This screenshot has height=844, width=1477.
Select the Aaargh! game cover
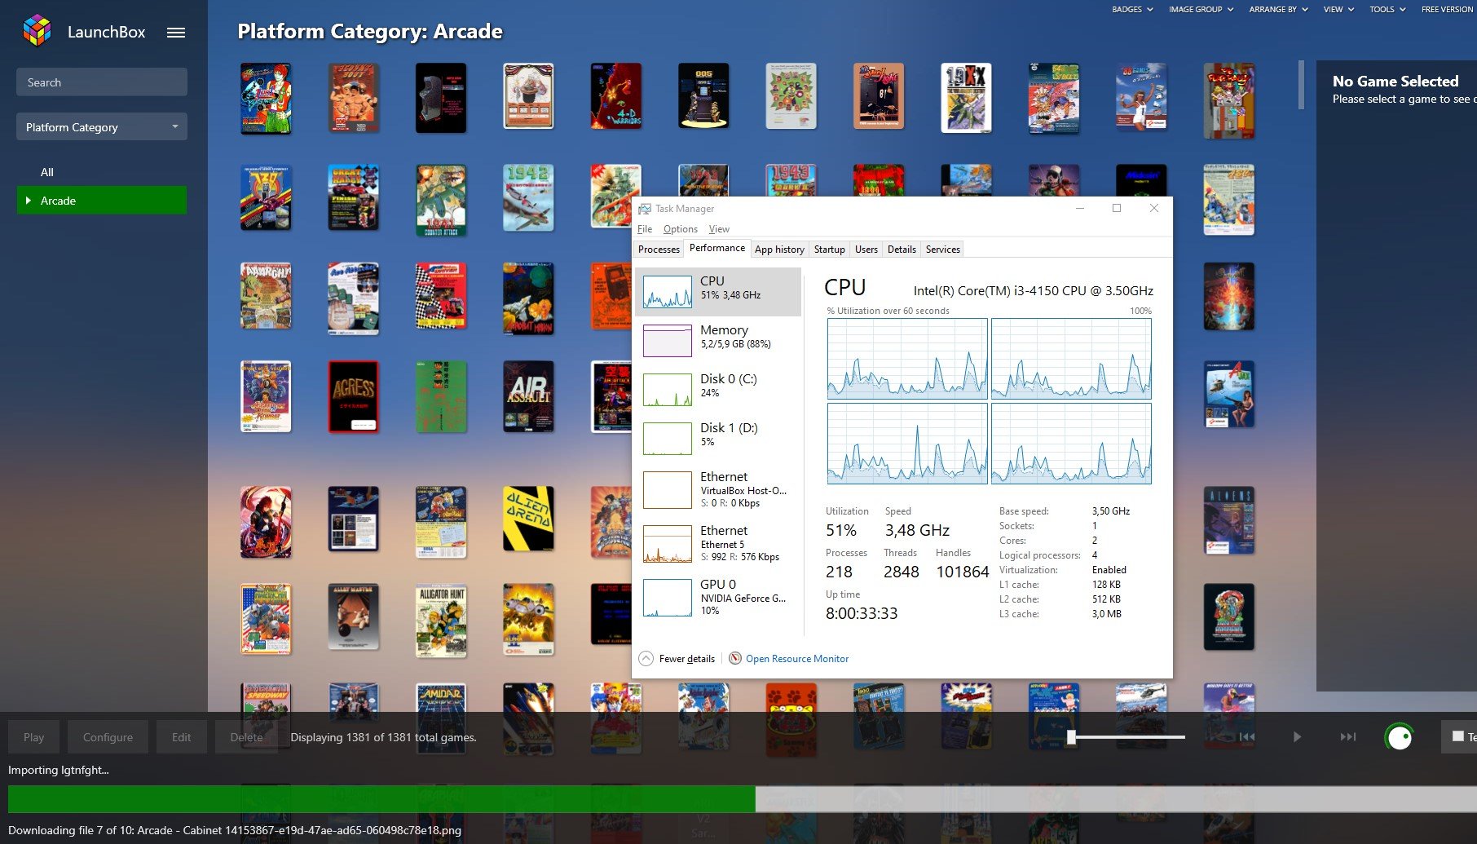(x=266, y=296)
